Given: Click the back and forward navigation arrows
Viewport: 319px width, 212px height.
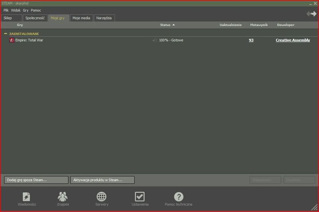Looking at the screenshot, I should [311, 14].
